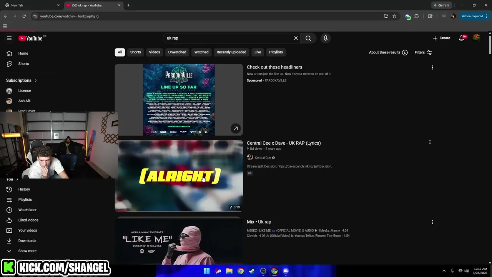Open the YouTube hamburger guide menu
Screen dimensions: 492x277
click(9, 38)
